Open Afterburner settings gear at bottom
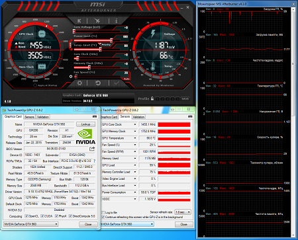The width and height of the screenshot is (298, 240). pyautogui.click(x=79, y=83)
